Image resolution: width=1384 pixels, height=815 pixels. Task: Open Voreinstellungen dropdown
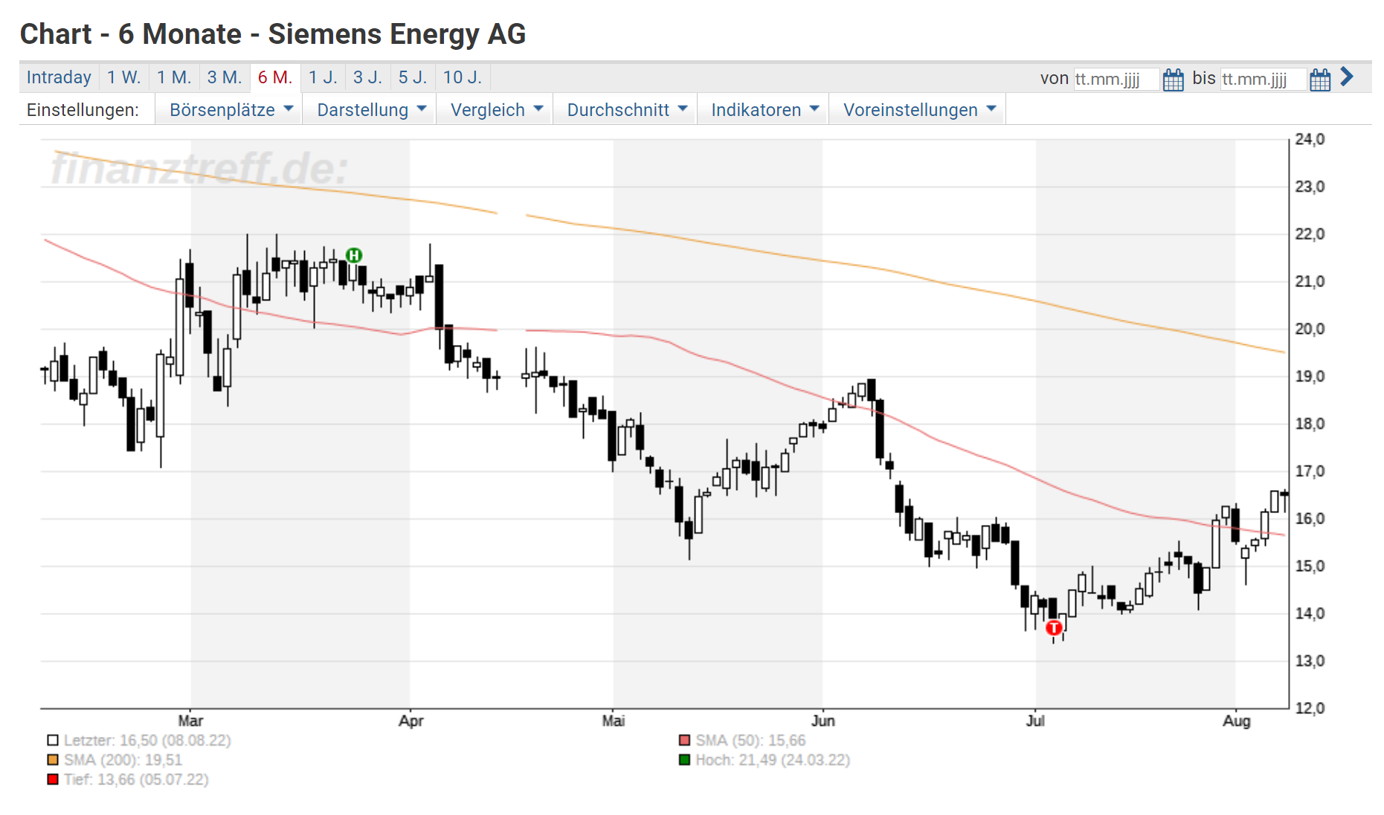tap(918, 109)
